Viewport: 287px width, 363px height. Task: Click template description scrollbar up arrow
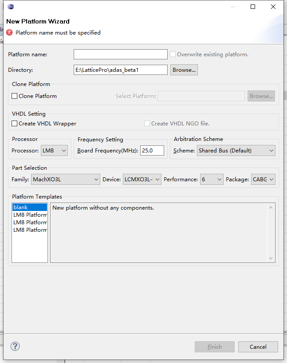271,207
